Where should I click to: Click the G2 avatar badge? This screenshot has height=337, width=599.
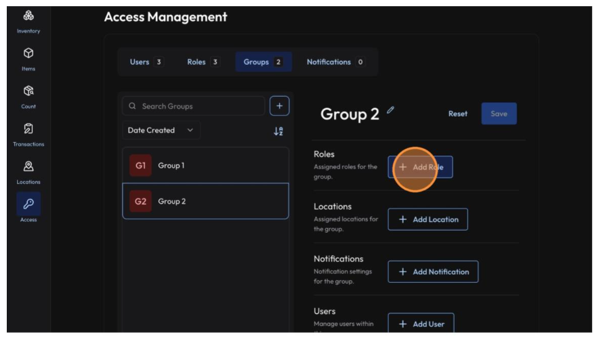(x=140, y=201)
